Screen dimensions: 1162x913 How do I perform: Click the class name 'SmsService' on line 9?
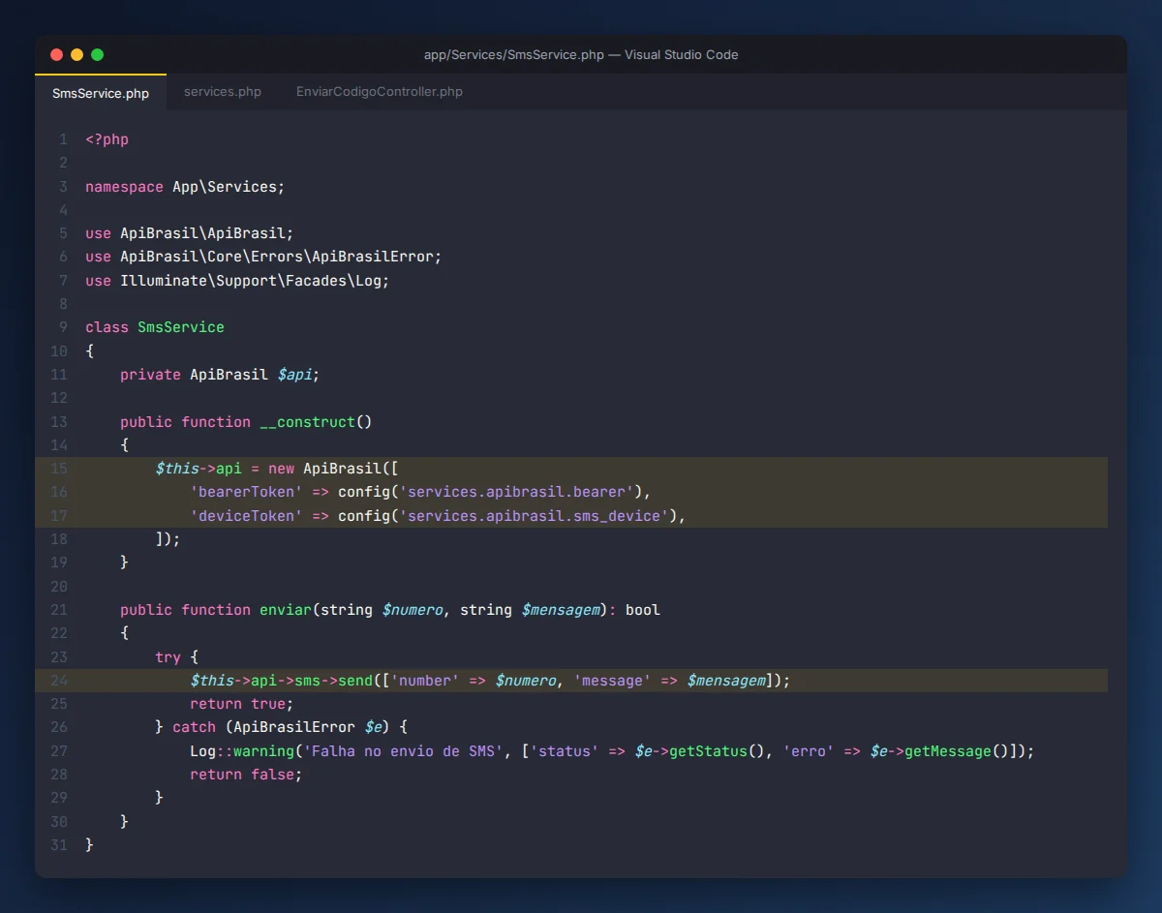point(181,327)
